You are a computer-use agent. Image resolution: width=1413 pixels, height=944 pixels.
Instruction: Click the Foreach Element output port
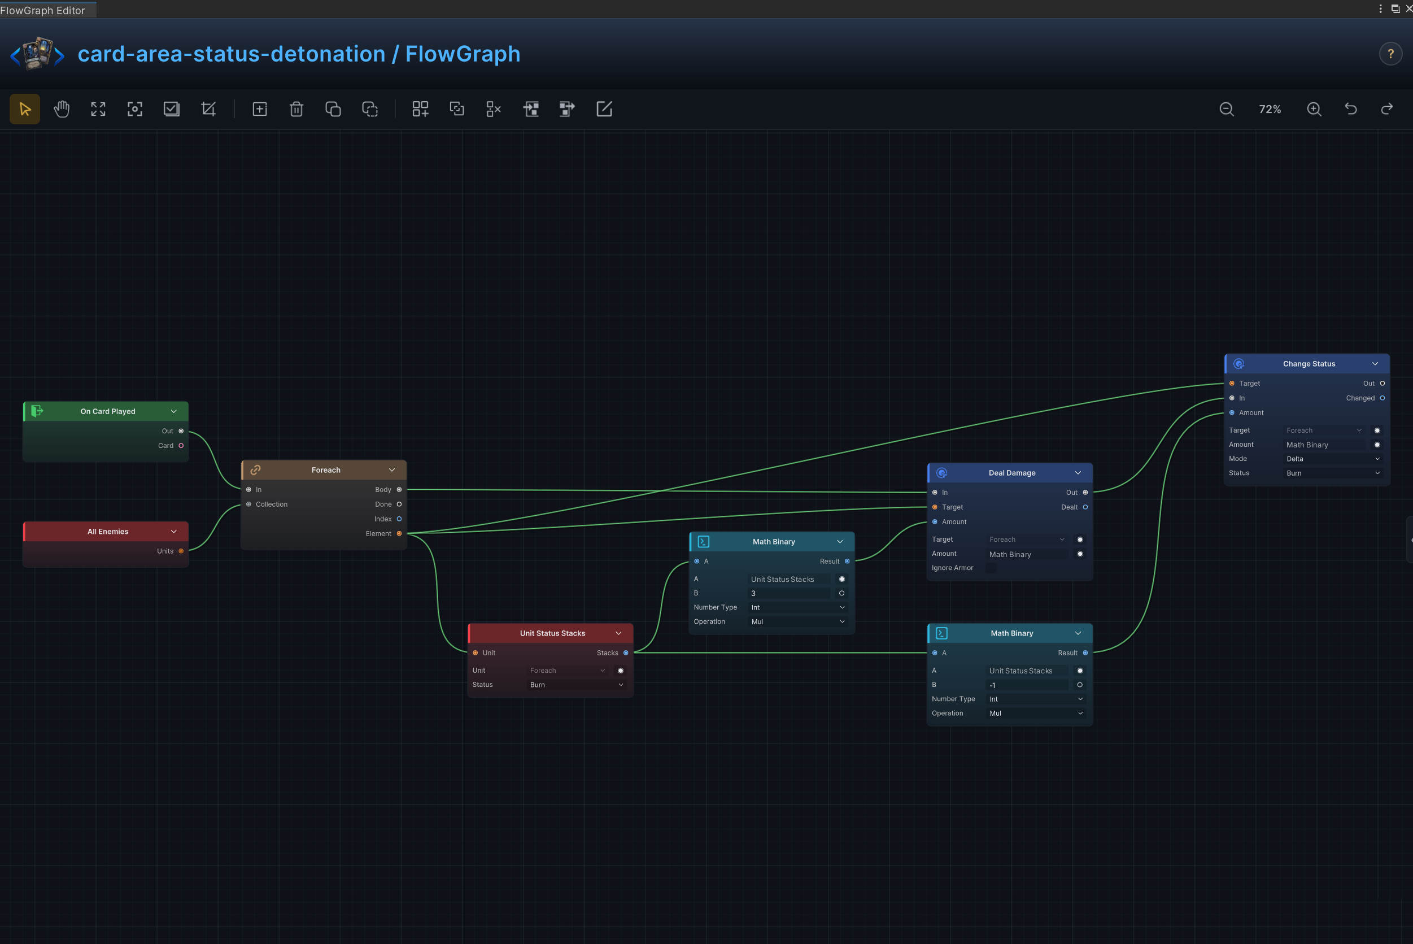tap(399, 533)
